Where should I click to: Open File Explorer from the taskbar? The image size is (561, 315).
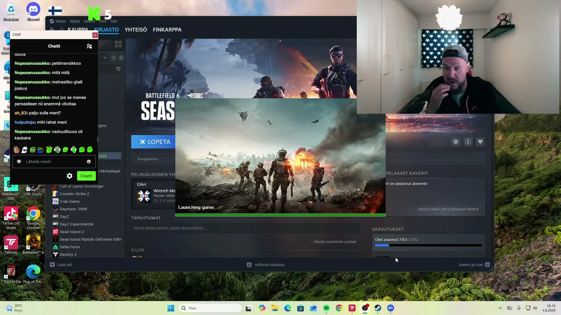[275, 308]
